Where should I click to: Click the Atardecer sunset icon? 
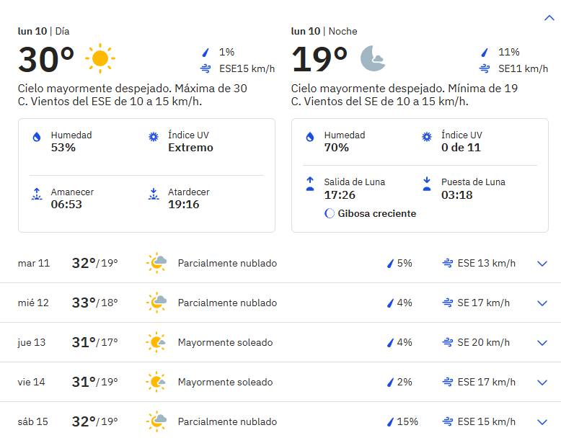pyautogui.click(x=154, y=194)
